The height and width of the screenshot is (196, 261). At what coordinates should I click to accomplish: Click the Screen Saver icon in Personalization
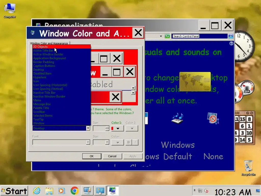pos(213,118)
